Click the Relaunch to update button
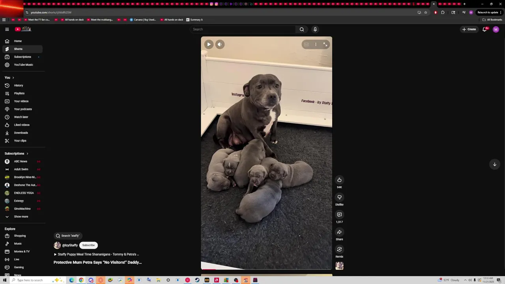 pos(489,12)
